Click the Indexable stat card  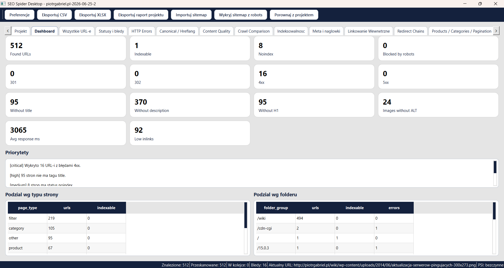[x=190, y=49]
